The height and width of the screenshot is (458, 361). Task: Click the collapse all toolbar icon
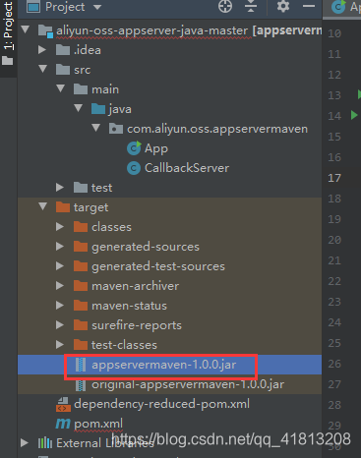251,6
